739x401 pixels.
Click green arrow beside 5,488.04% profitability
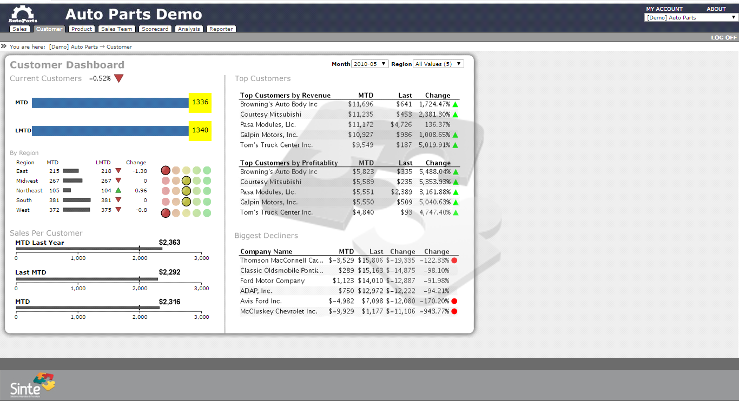455,172
